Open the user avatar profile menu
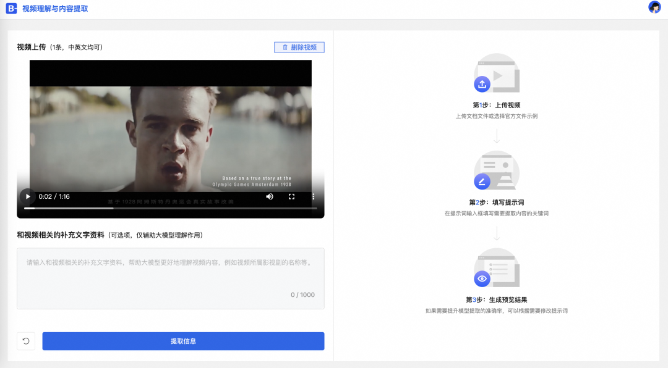Viewport: 668px width, 368px height. 654,7
